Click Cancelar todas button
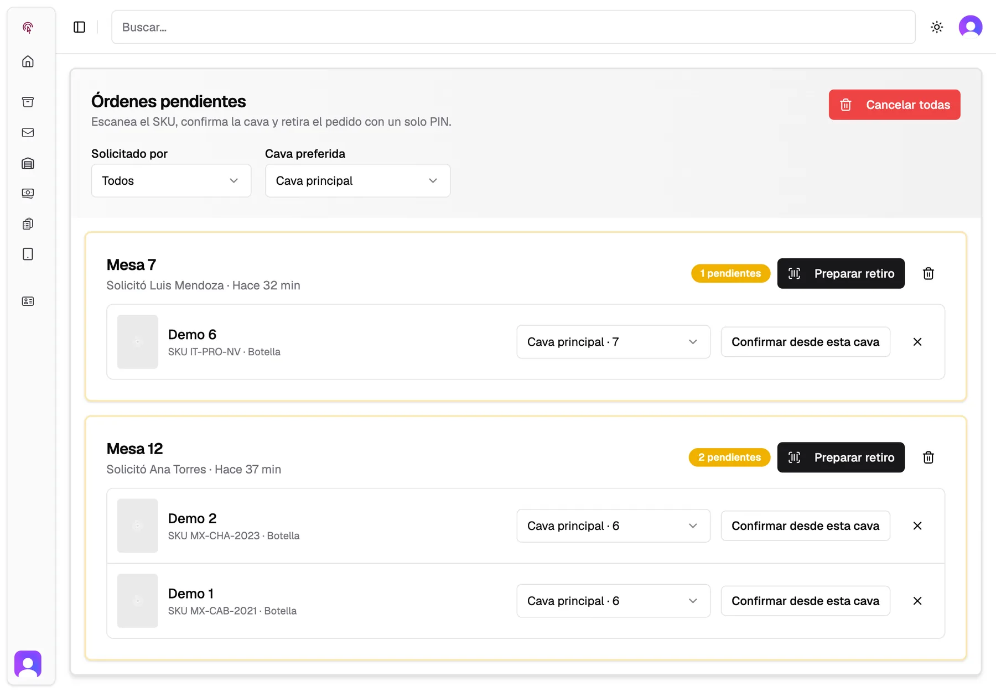Image resolution: width=996 pixels, height=692 pixels. [x=894, y=105]
